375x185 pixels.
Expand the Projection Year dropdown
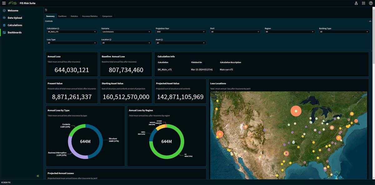click(181, 32)
